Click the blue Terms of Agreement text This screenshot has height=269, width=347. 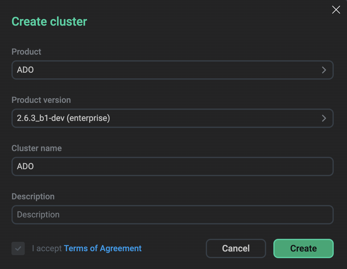point(102,248)
